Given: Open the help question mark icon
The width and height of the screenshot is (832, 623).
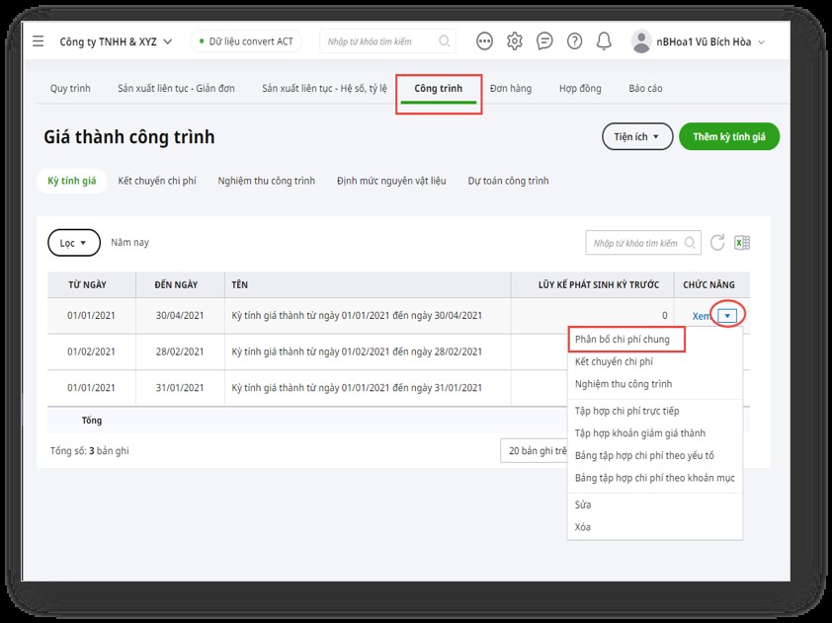Looking at the screenshot, I should pyautogui.click(x=574, y=40).
